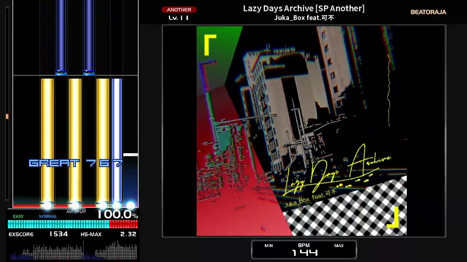
Task: Click the song title Lazy Days Archive [SP Another]
Action: pyautogui.click(x=304, y=8)
